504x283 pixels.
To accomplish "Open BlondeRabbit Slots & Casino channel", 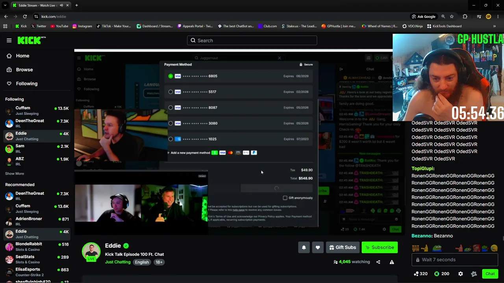I will click(x=37, y=246).
